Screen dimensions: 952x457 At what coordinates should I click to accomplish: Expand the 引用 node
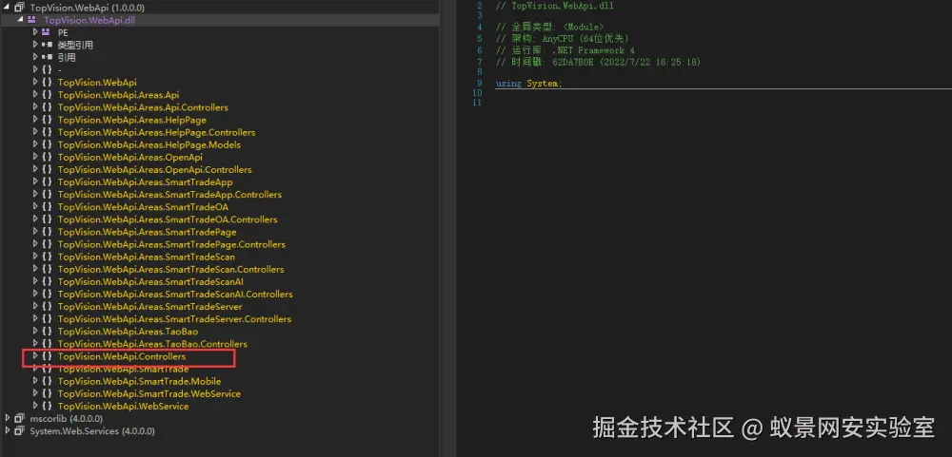(35, 57)
